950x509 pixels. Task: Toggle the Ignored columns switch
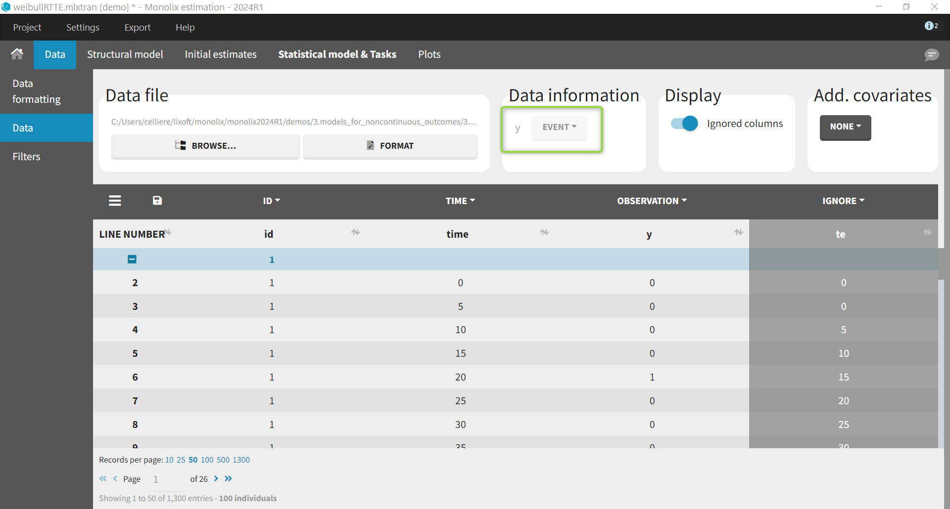click(684, 124)
